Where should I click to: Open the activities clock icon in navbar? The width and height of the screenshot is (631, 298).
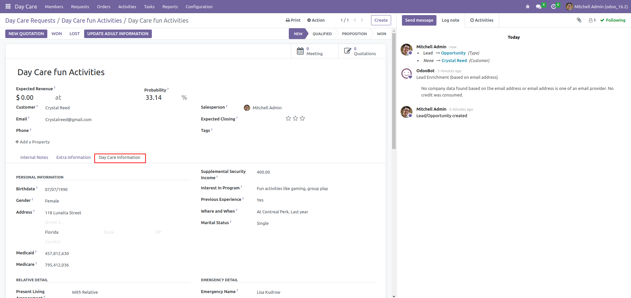pos(553,7)
